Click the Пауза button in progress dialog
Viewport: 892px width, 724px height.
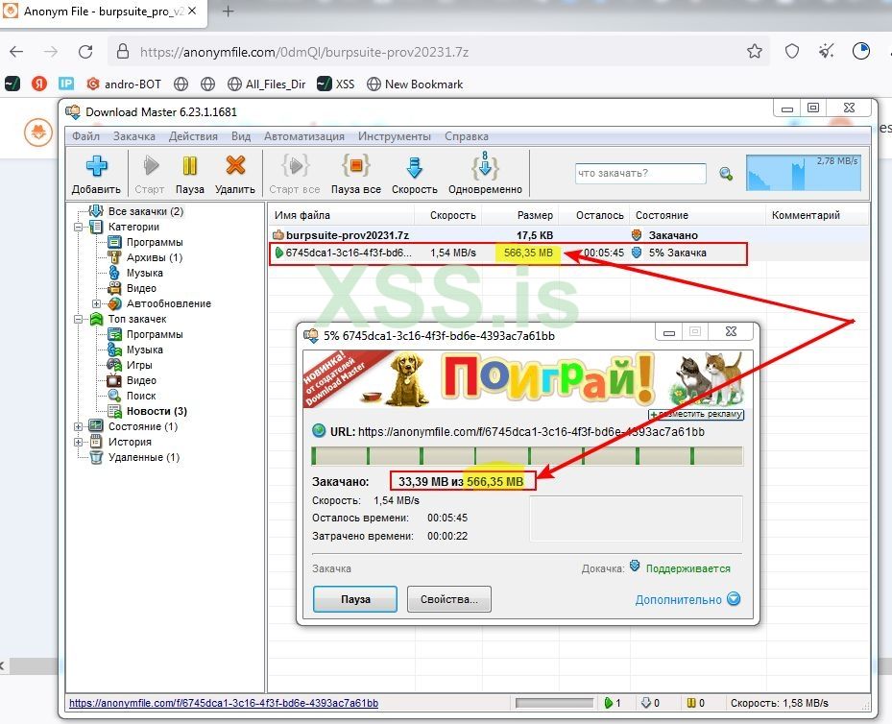click(355, 599)
